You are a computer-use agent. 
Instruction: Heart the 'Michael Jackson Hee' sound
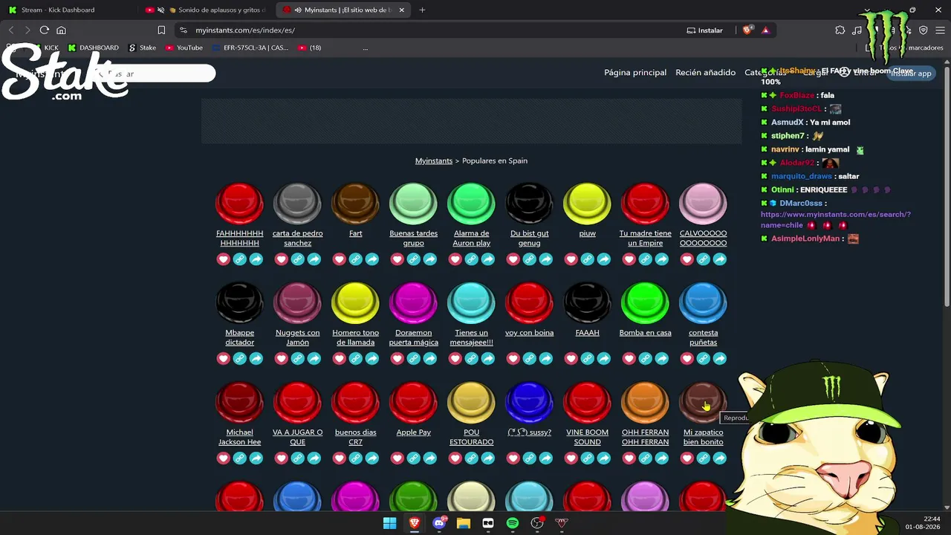pos(224,458)
